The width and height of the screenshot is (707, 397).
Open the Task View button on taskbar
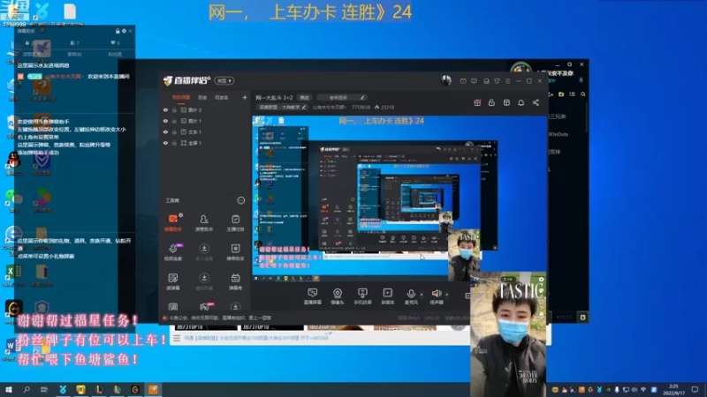coord(43,389)
